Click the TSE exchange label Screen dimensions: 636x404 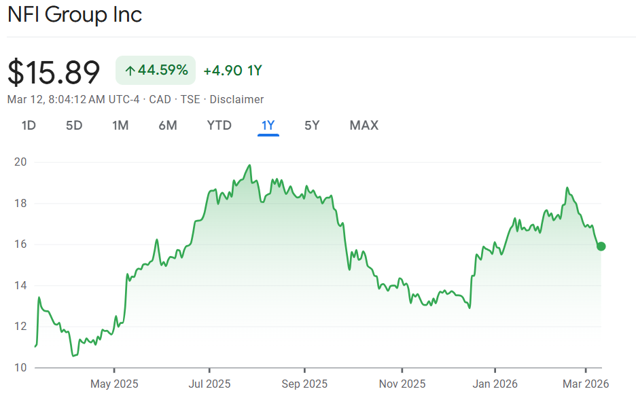point(190,100)
